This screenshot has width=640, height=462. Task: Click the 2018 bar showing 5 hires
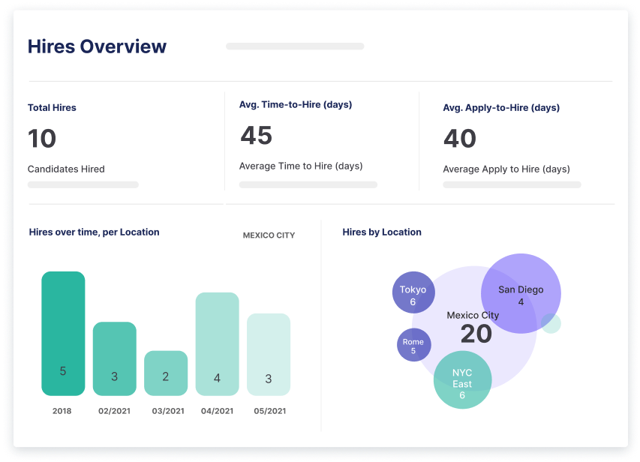click(x=63, y=333)
